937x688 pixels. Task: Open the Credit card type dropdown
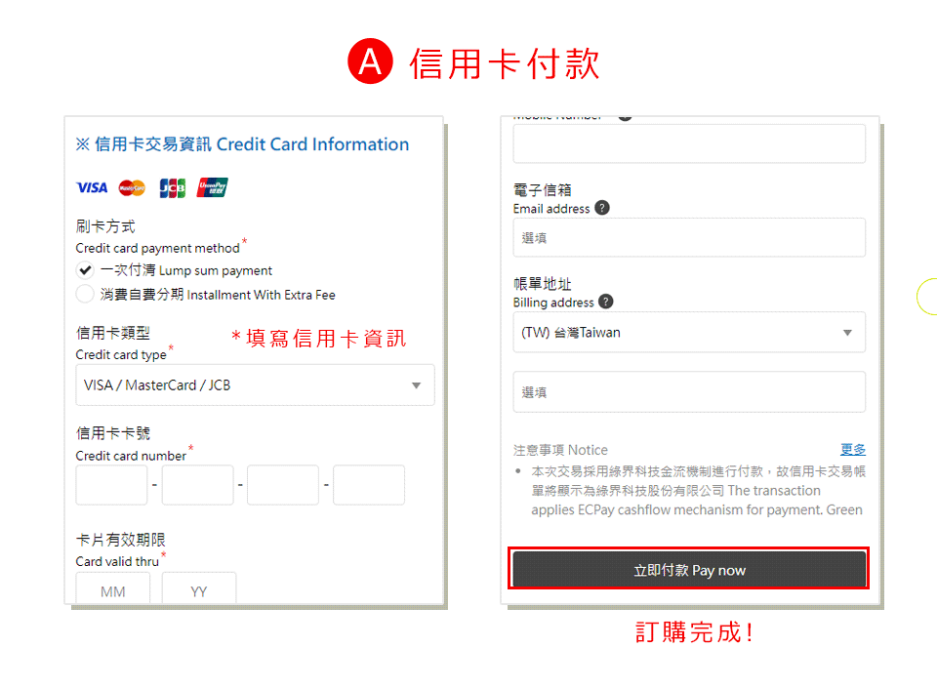(x=255, y=385)
